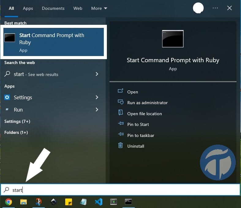Open the notepad-style taskbar icon
Screen dimensions: 241x208
click(x=83, y=202)
